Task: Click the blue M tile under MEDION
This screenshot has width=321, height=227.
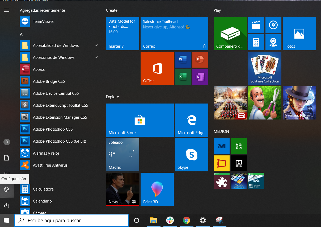Action: coord(222,146)
